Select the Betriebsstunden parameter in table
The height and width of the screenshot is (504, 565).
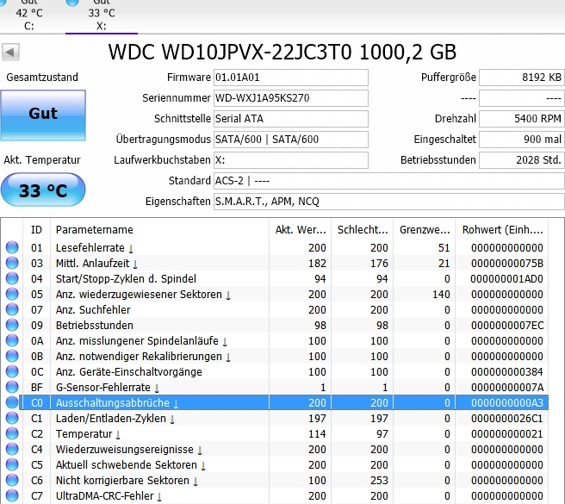pyautogui.click(x=95, y=325)
